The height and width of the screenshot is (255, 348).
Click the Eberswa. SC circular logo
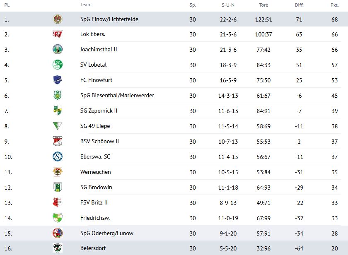coord(58,156)
